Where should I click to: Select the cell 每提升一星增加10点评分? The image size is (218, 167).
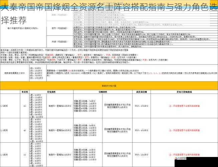click(60, 155)
